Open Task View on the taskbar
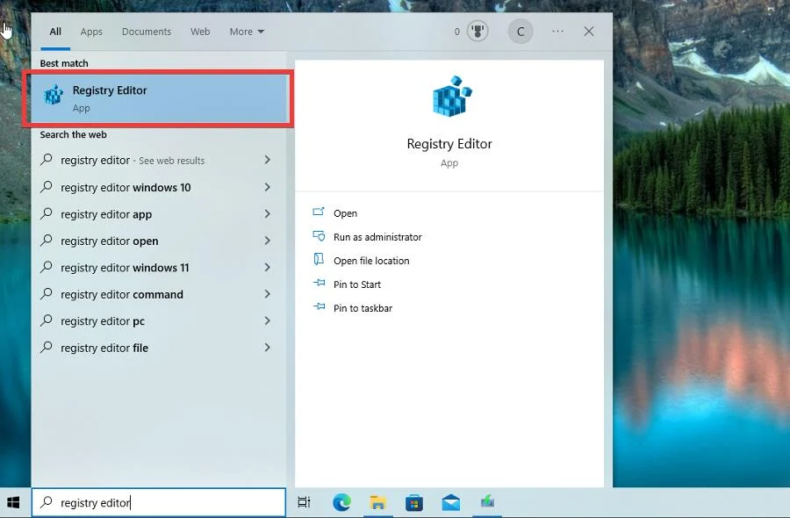790x518 pixels. point(304,502)
